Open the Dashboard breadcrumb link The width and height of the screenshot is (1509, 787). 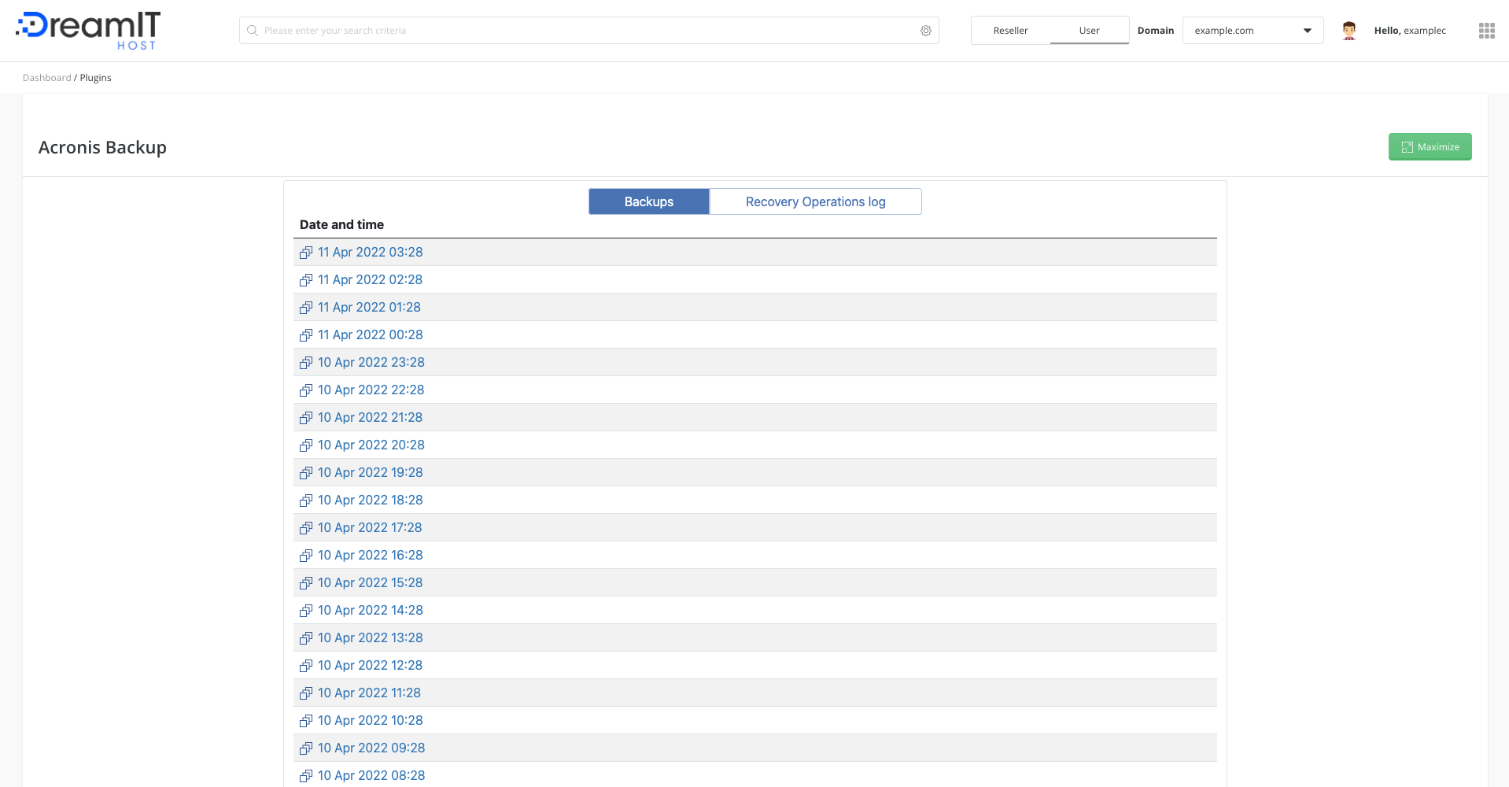click(x=46, y=77)
